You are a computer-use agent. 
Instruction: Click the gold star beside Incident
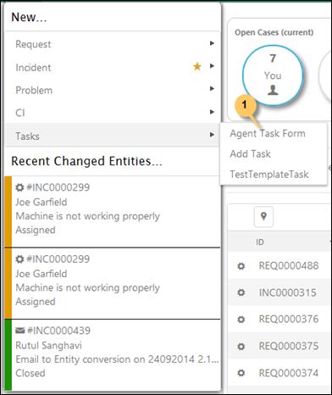pyautogui.click(x=197, y=66)
